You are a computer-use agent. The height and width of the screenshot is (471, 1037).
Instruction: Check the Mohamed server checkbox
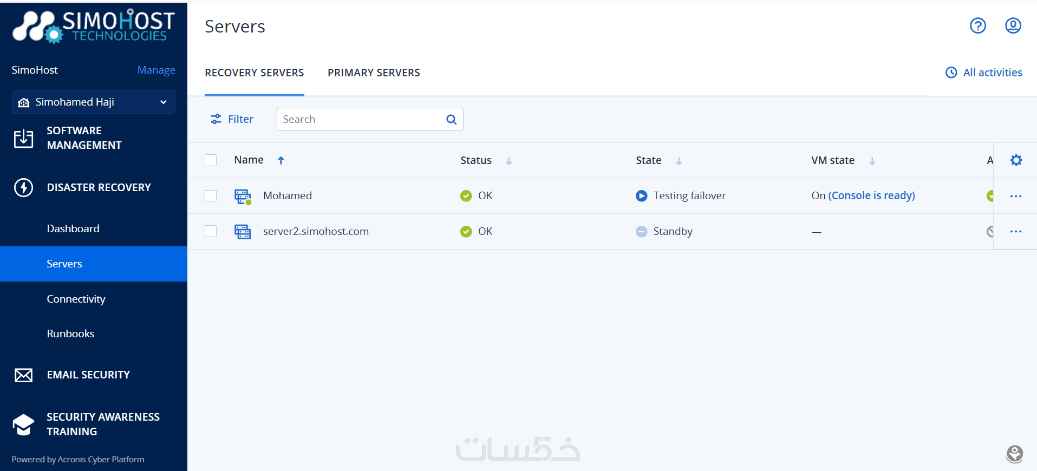coord(211,196)
